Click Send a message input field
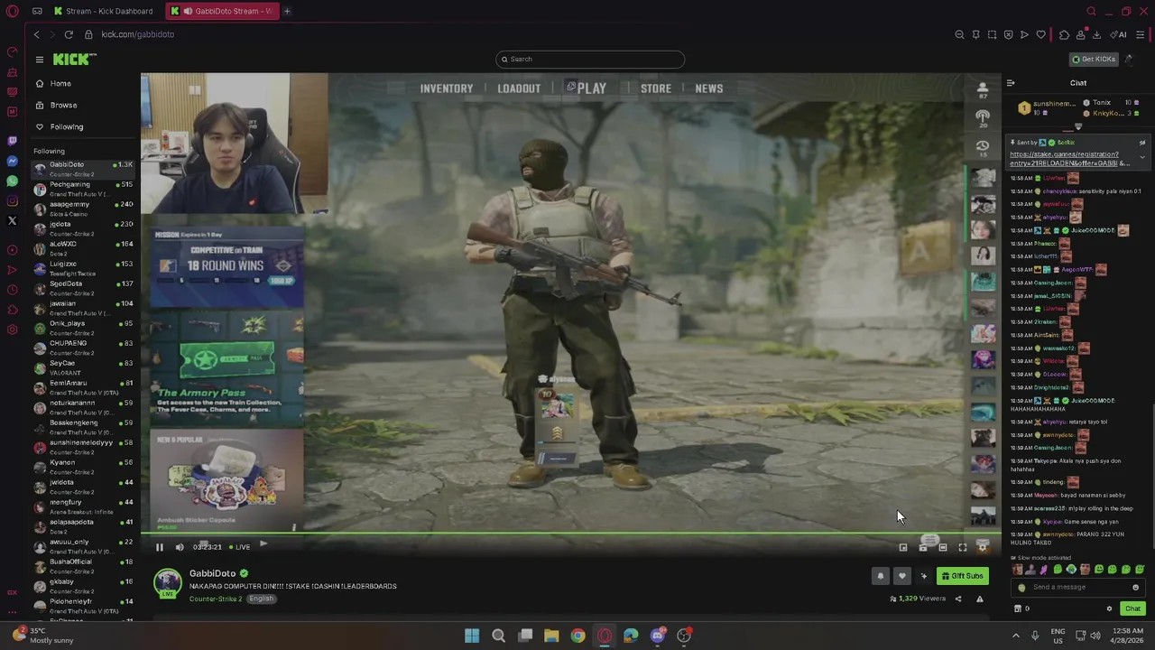Viewport: 1155px width, 650px height. (x=1078, y=588)
